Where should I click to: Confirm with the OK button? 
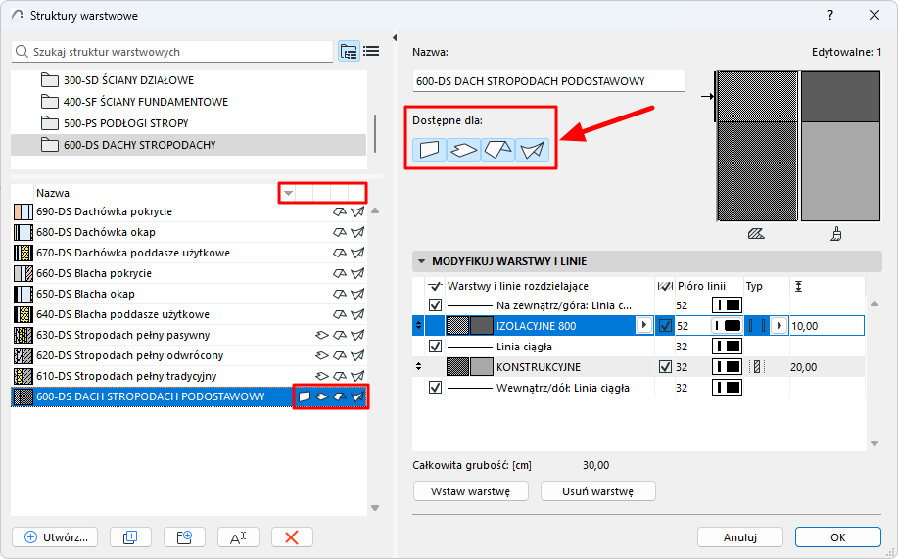(x=838, y=537)
